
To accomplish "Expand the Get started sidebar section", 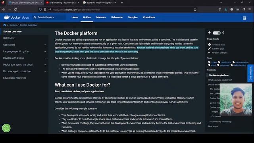I will click(x=45, y=45).
